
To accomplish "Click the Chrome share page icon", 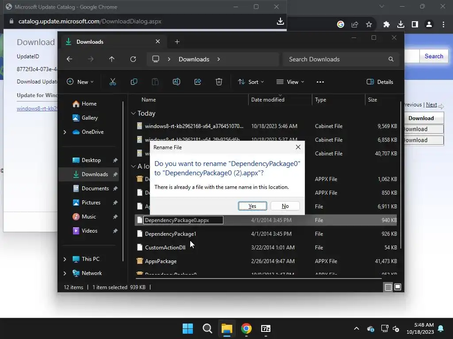I will click(x=355, y=25).
